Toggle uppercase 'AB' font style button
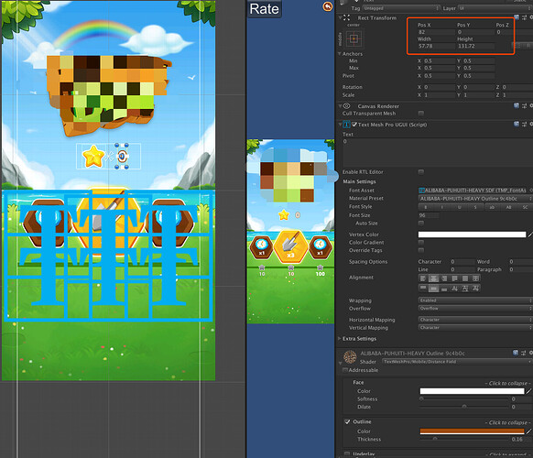 coord(509,207)
